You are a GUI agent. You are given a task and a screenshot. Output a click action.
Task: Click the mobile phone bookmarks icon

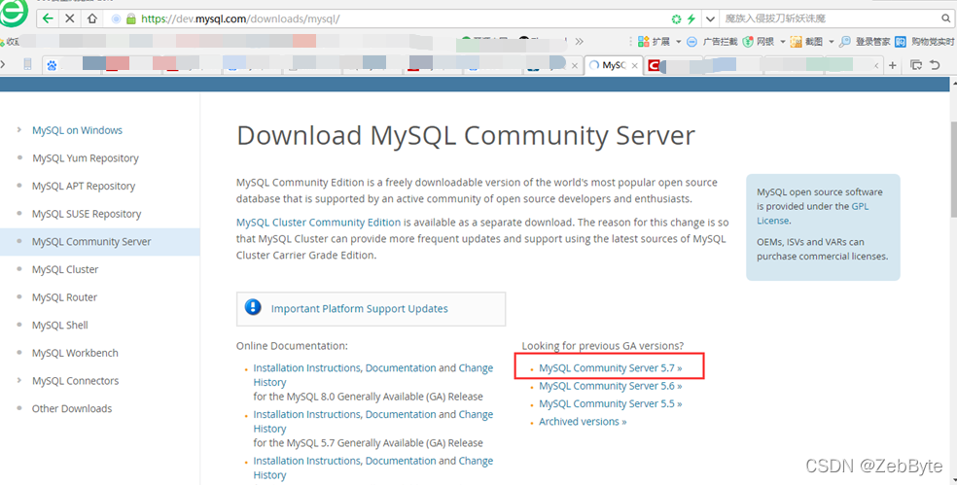27,64
